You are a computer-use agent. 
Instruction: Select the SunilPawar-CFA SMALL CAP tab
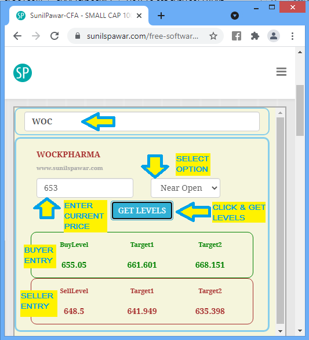pyautogui.click(x=79, y=16)
